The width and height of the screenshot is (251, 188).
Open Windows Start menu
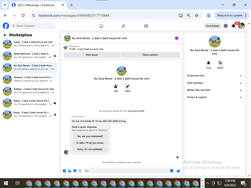(x=6, y=183)
